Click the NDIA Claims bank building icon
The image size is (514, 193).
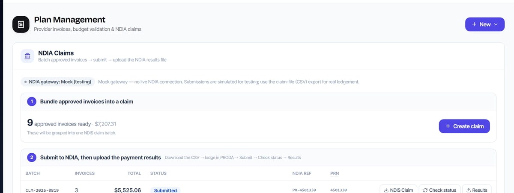(27, 56)
